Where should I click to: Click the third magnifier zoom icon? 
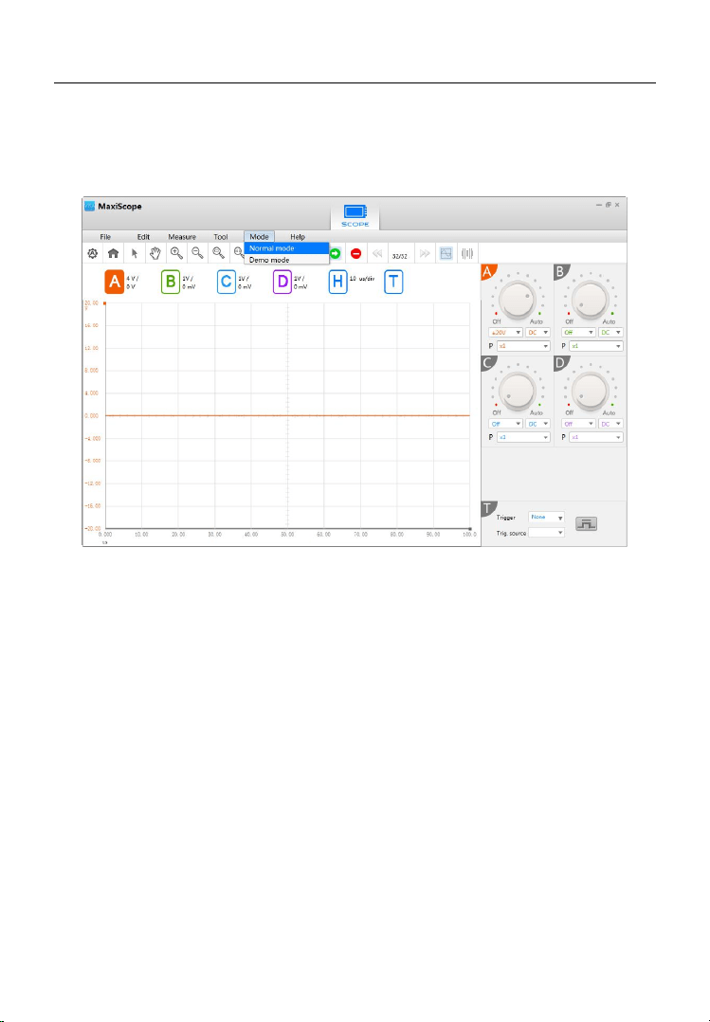pos(218,253)
